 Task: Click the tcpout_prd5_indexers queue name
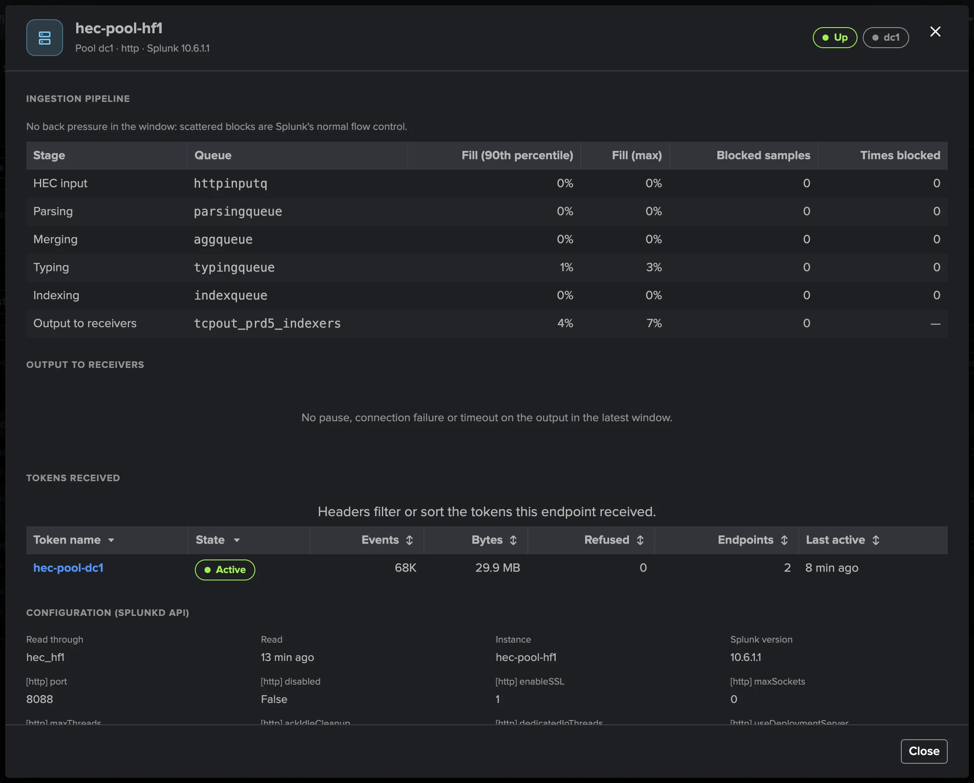tap(268, 324)
